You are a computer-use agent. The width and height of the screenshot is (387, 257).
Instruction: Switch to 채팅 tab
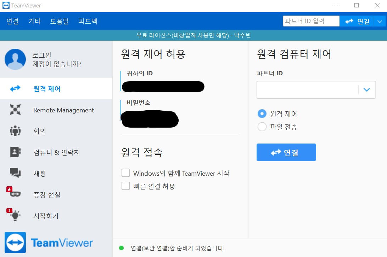56,173
